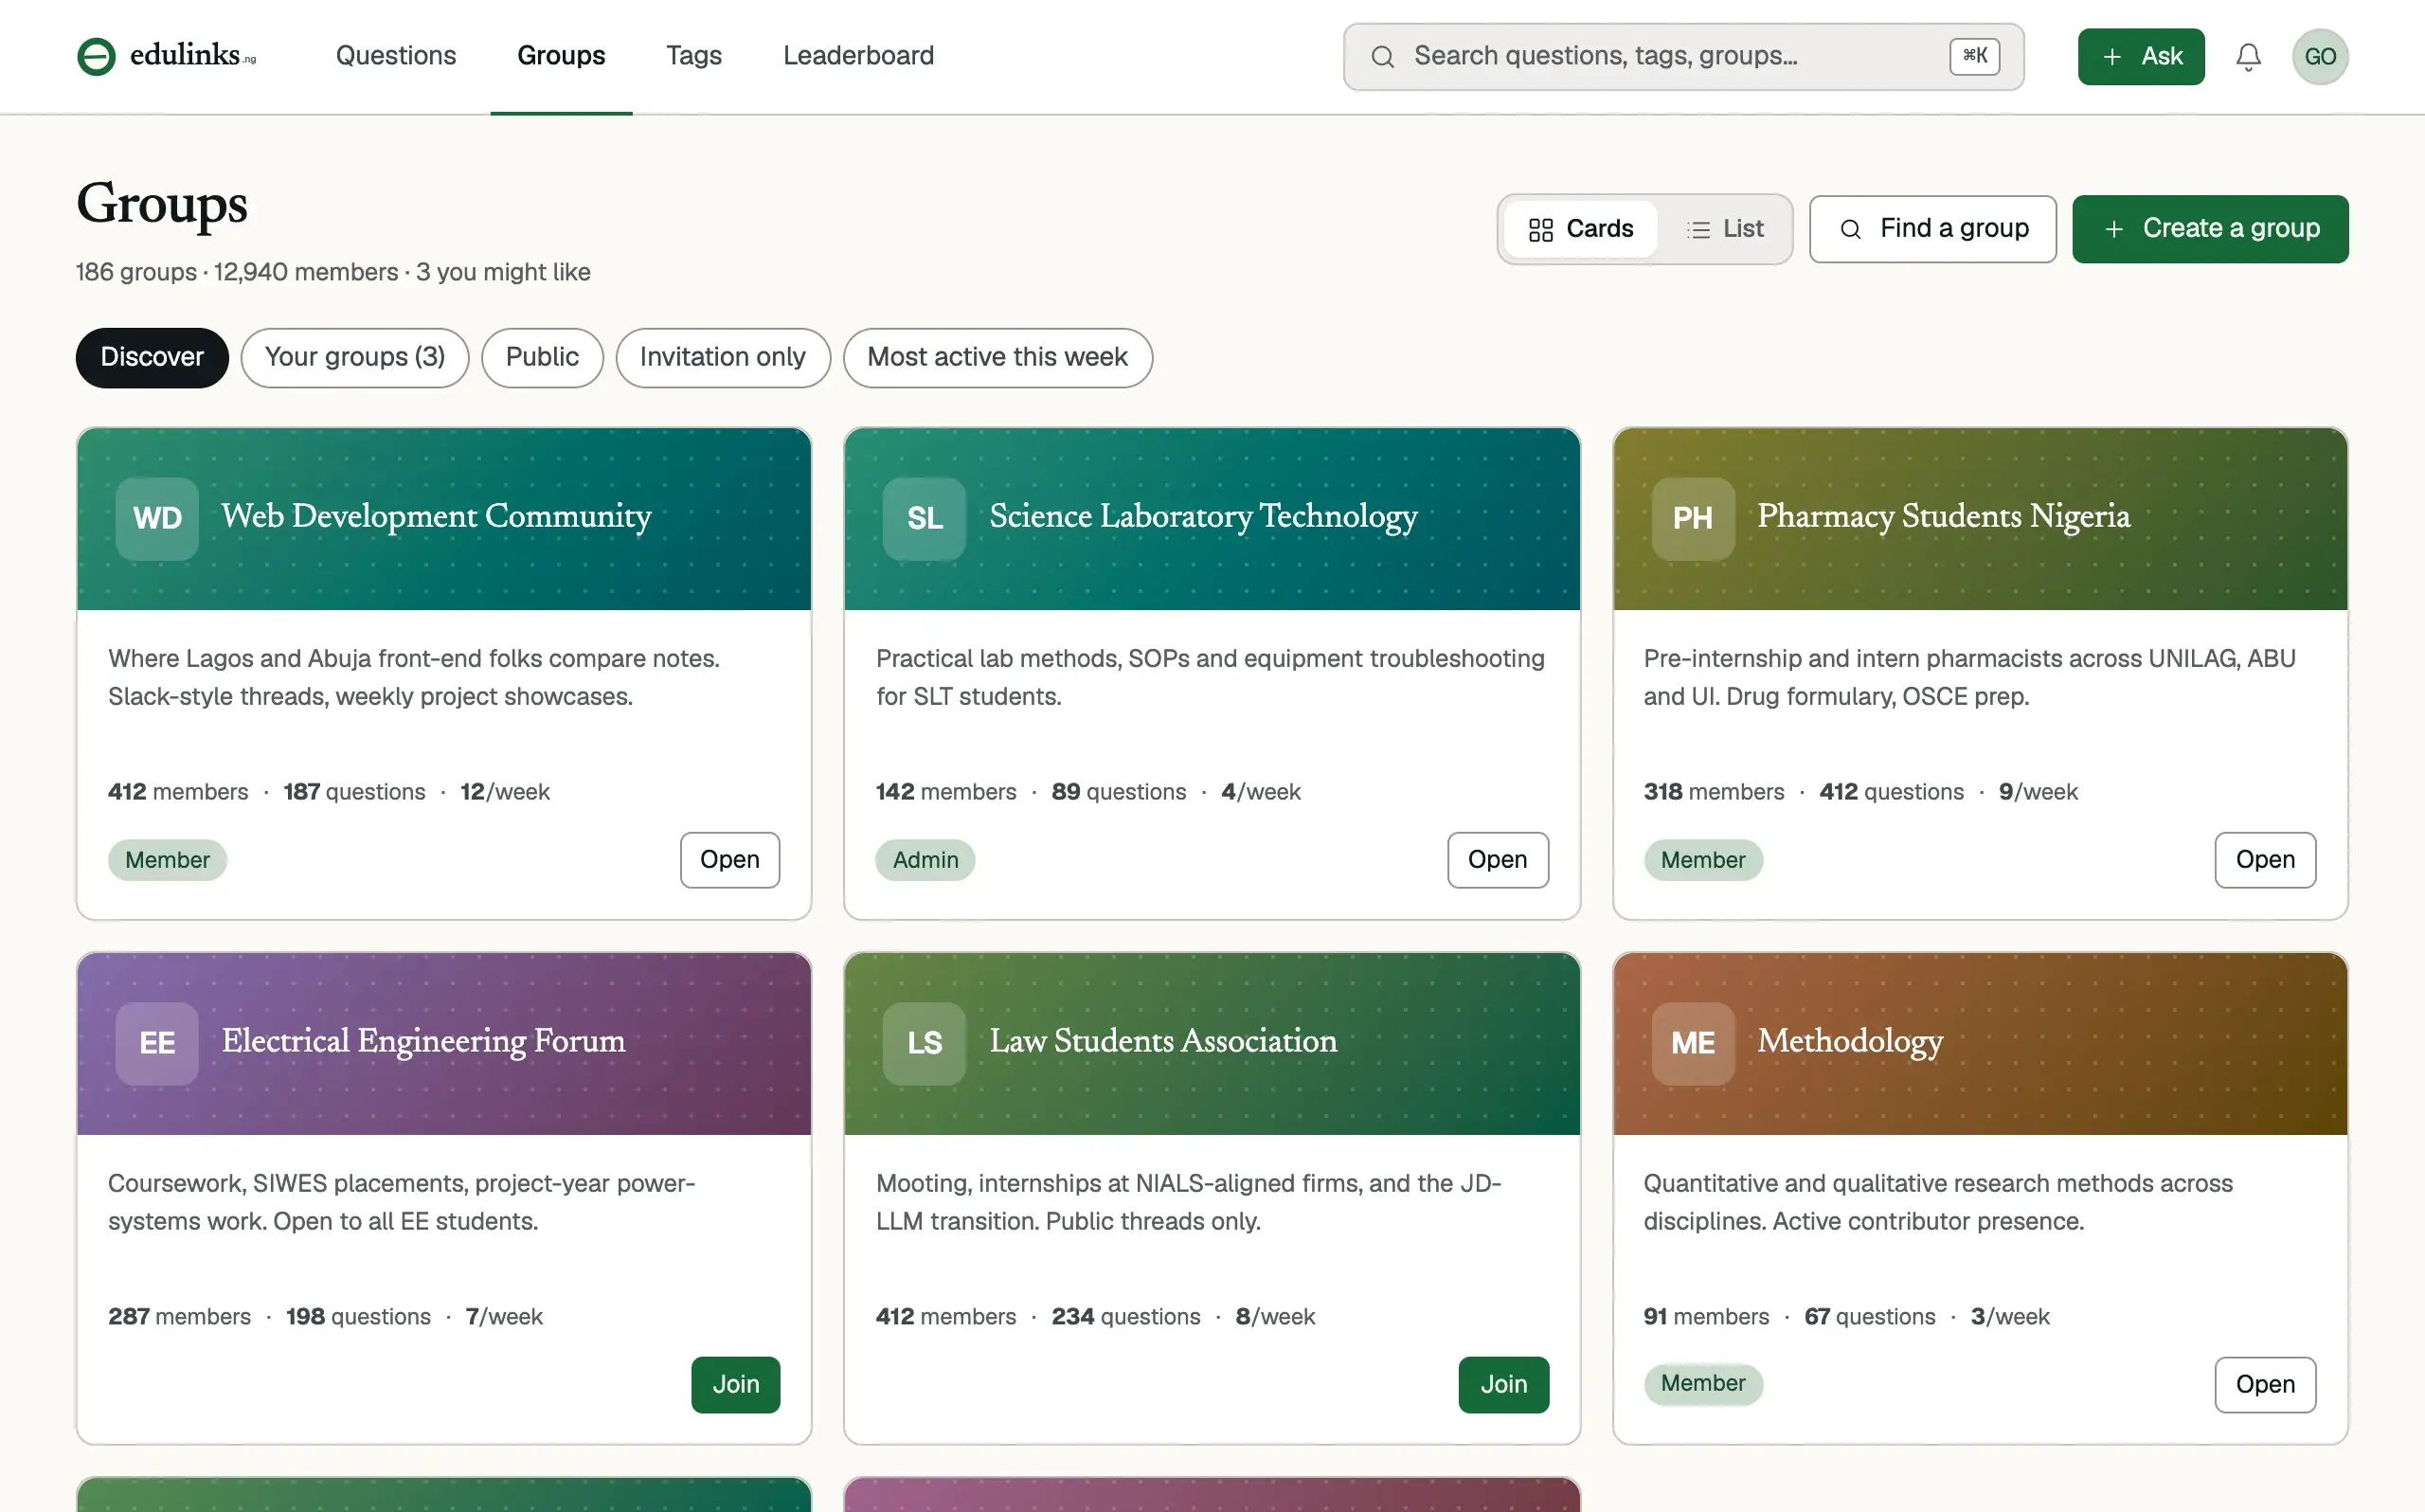Screen dimensions: 2425x1512
Task: Click Member badge on Pharmacy Students card
Action: pyautogui.click(x=1702, y=860)
